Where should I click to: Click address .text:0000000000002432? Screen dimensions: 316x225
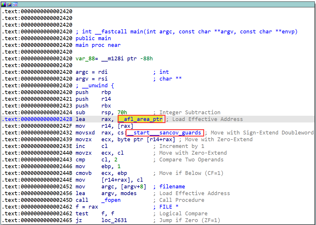(37, 133)
